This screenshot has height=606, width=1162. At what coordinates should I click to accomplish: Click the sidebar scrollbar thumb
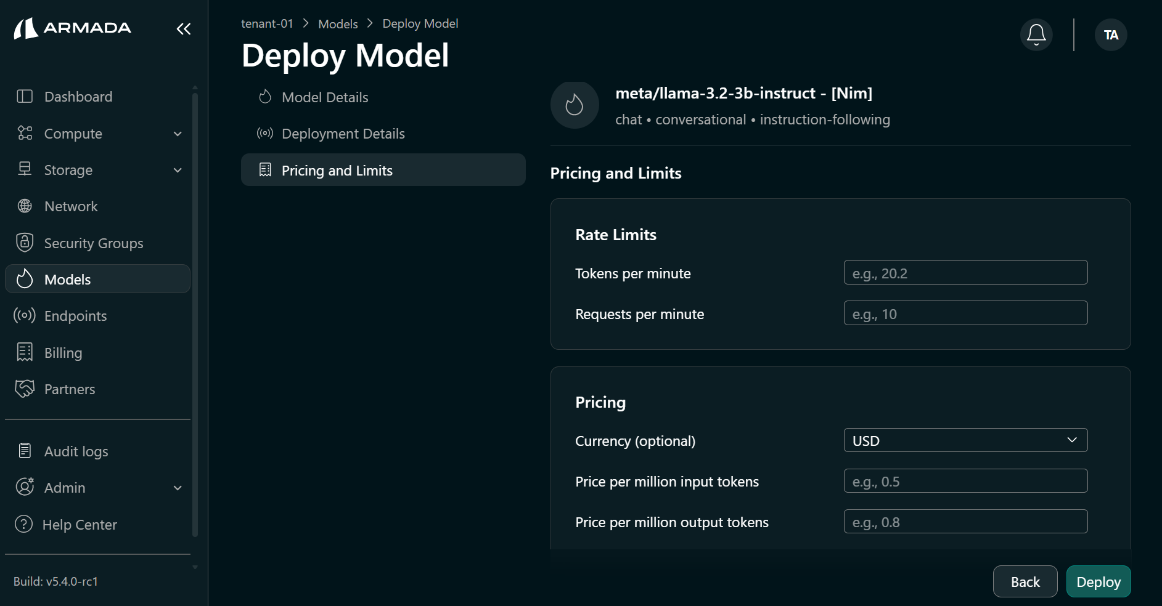click(x=195, y=314)
